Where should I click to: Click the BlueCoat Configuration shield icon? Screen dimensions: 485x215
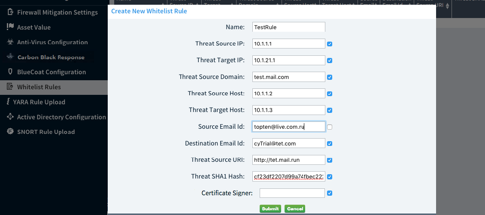pos(10,72)
